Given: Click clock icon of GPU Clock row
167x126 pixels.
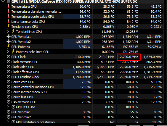Looking at the screenshot, I should (9, 56).
